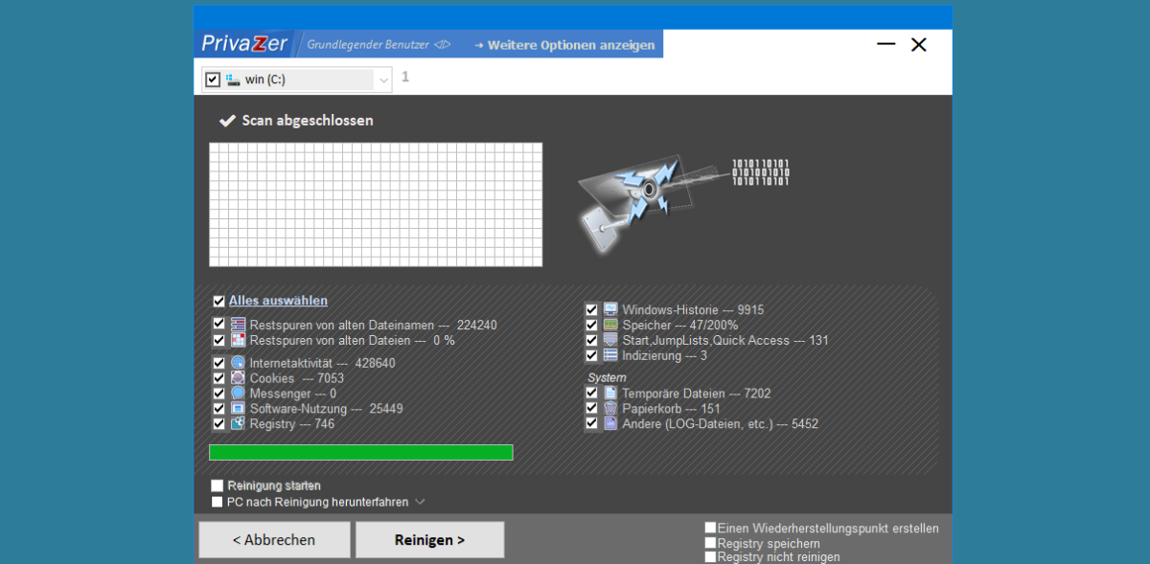
Task: Tick the Reinigung starten checkbox
Action: pyautogui.click(x=218, y=485)
